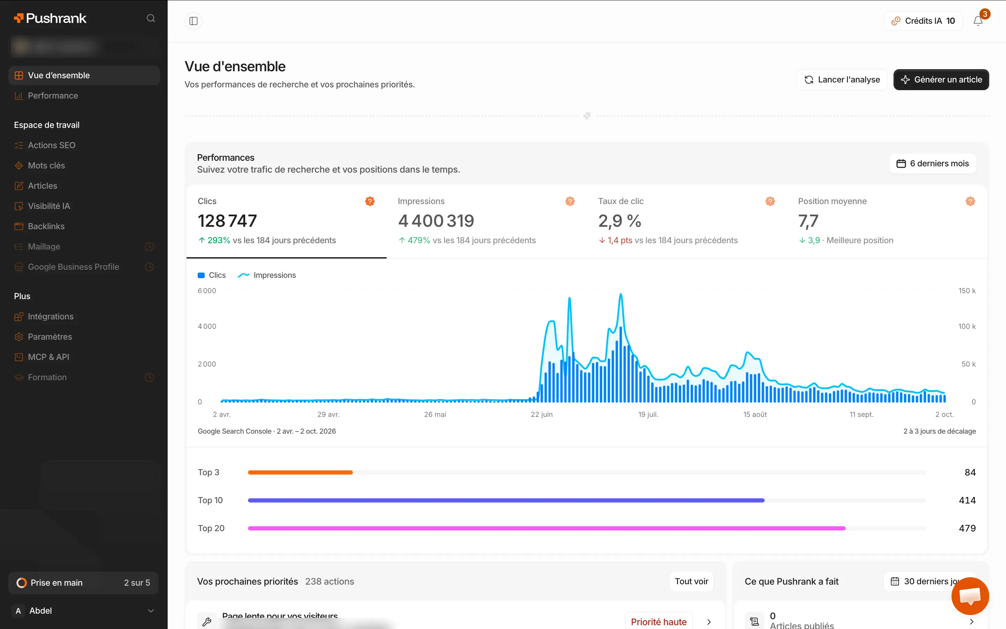
Task: Open Backlinks in the sidebar
Action: point(84,226)
